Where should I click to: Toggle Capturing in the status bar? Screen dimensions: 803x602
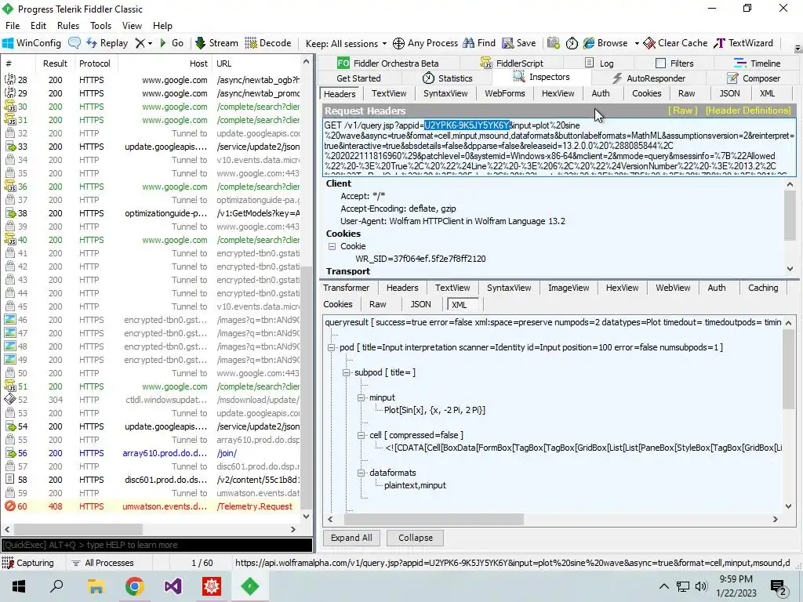(x=28, y=563)
